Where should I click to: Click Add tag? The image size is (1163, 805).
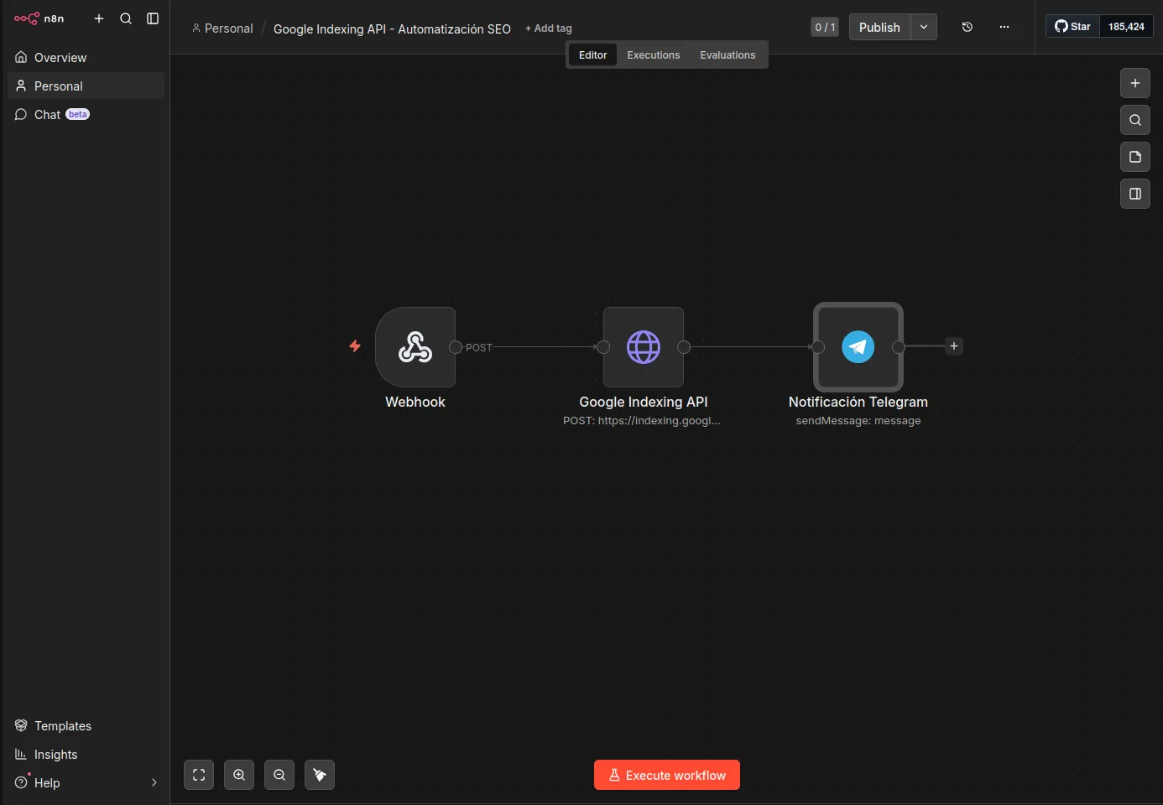pos(549,29)
